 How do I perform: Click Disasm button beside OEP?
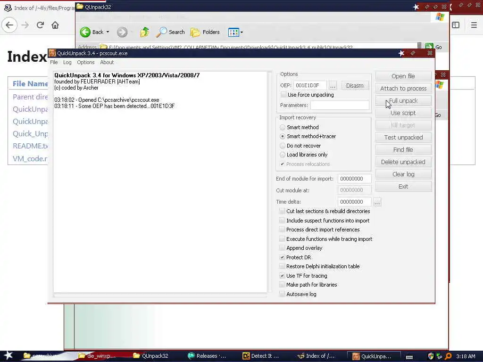355,86
